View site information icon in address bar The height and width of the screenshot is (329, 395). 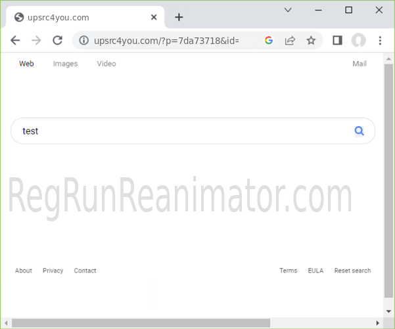pyautogui.click(x=84, y=41)
